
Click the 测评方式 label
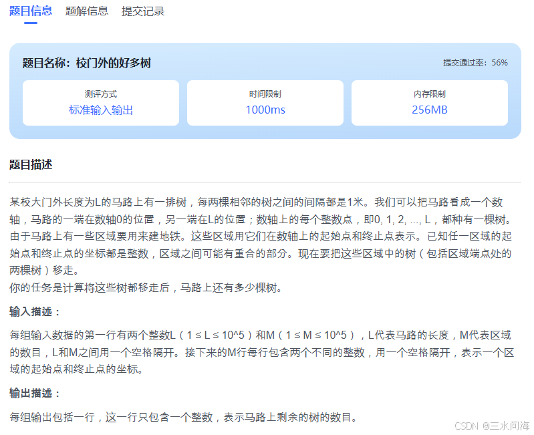tap(101, 94)
